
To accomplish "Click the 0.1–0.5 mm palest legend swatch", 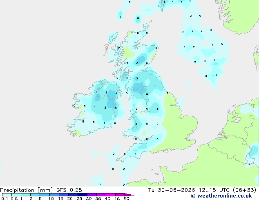I will [7, 195].
